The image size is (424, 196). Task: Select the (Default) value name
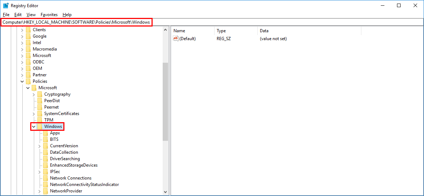(x=188, y=39)
